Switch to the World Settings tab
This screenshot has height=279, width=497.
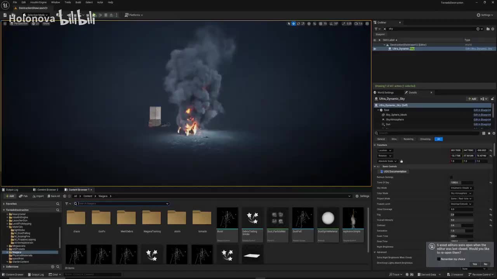384,93
